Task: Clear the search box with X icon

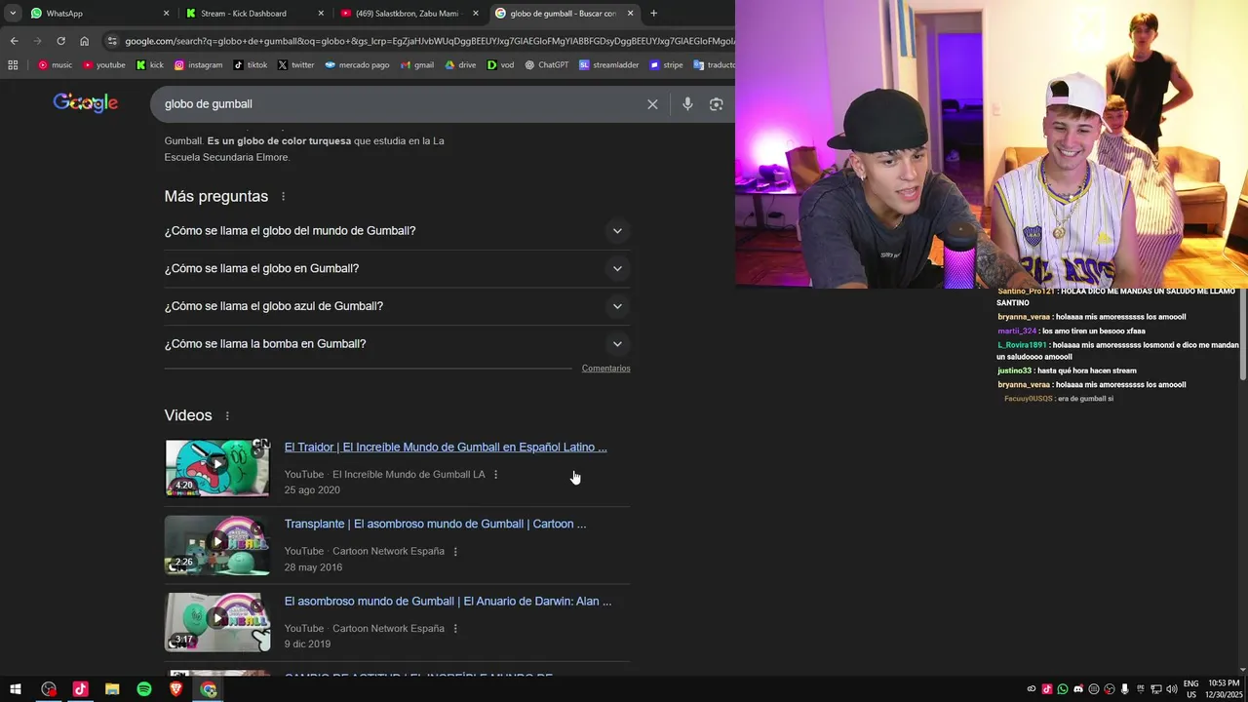Action: 652,104
